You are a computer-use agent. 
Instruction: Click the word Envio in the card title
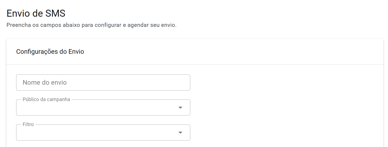(x=76, y=52)
